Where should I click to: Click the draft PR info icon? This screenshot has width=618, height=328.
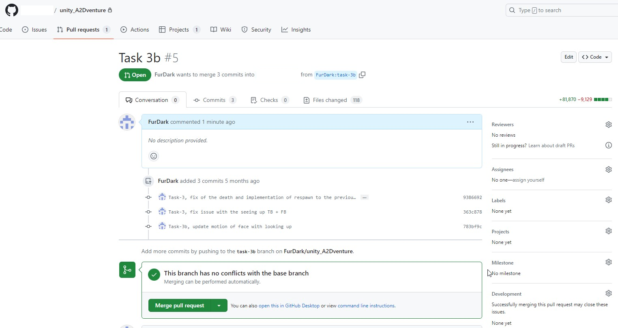point(608,145)
